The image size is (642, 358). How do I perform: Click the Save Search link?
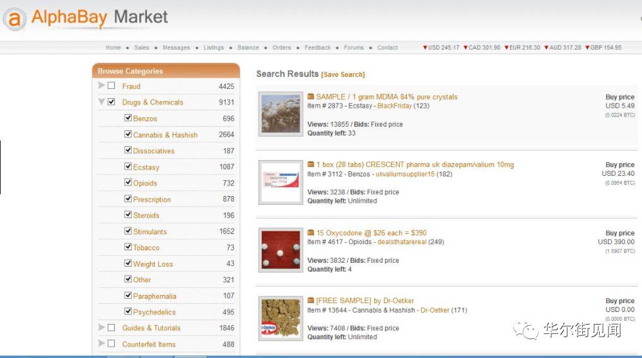coord(343,74)
